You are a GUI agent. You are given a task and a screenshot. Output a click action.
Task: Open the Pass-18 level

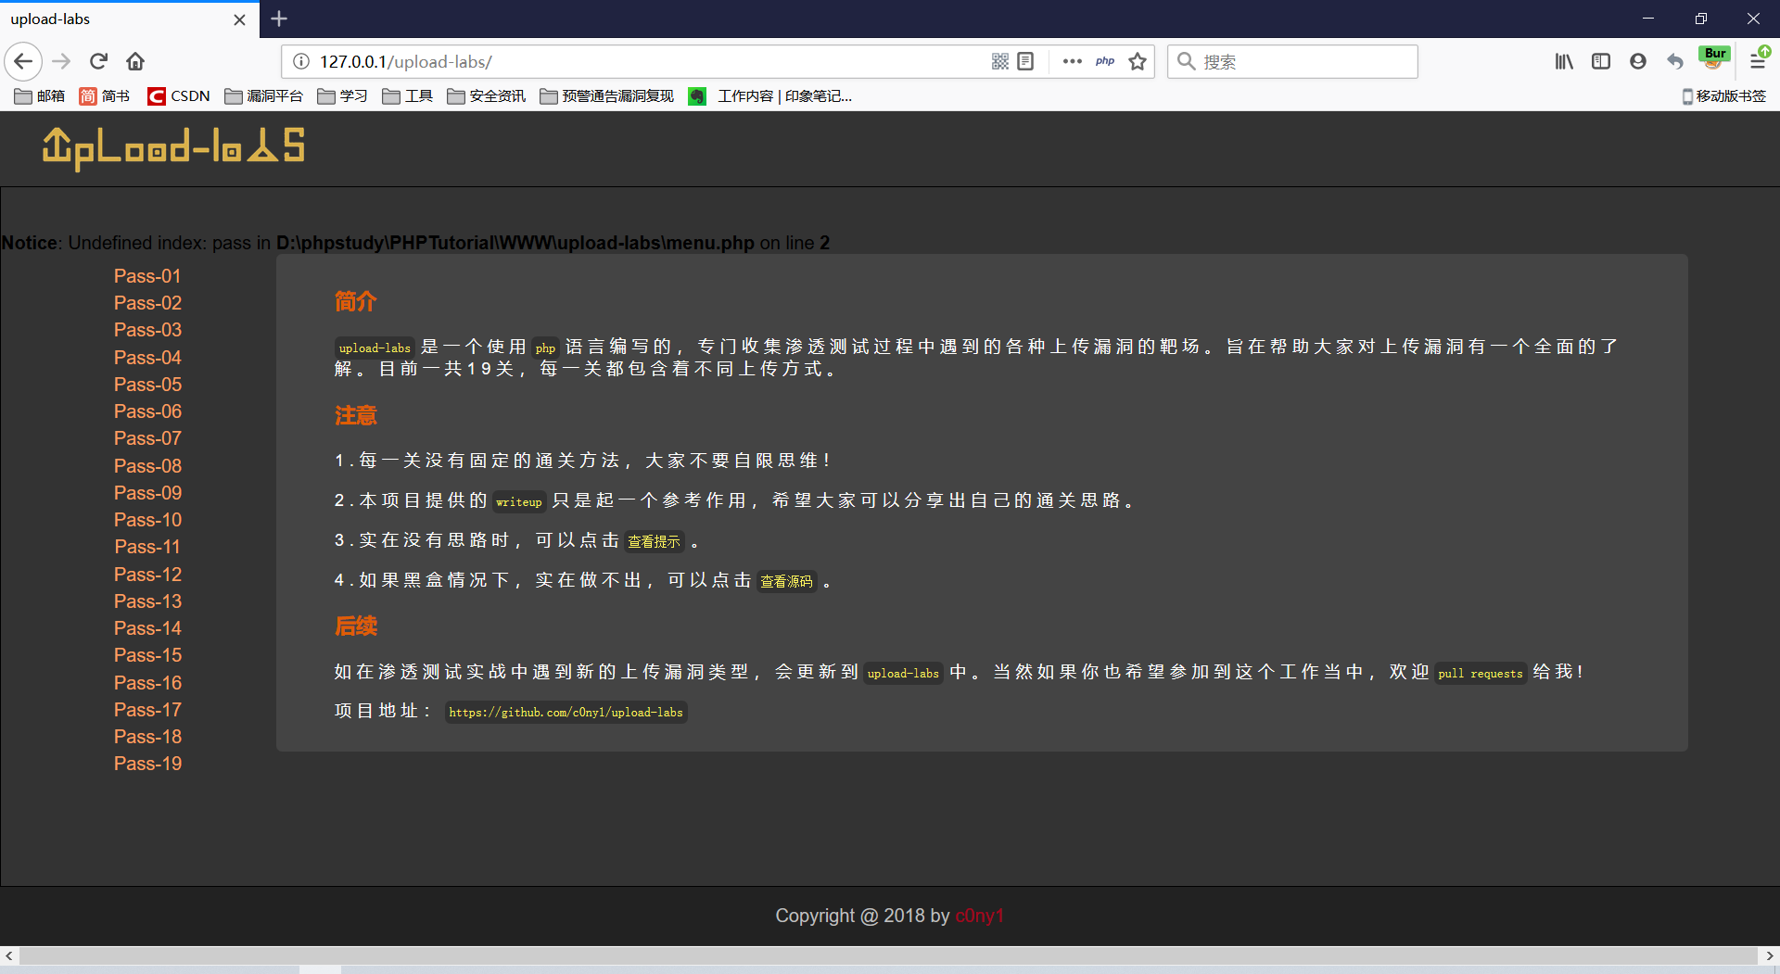tap(147, 737)
